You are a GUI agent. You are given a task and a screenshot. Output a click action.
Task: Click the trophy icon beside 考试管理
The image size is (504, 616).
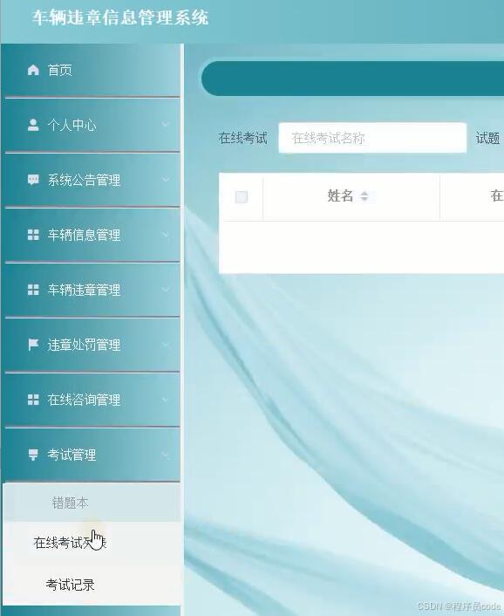click(33, 455)
